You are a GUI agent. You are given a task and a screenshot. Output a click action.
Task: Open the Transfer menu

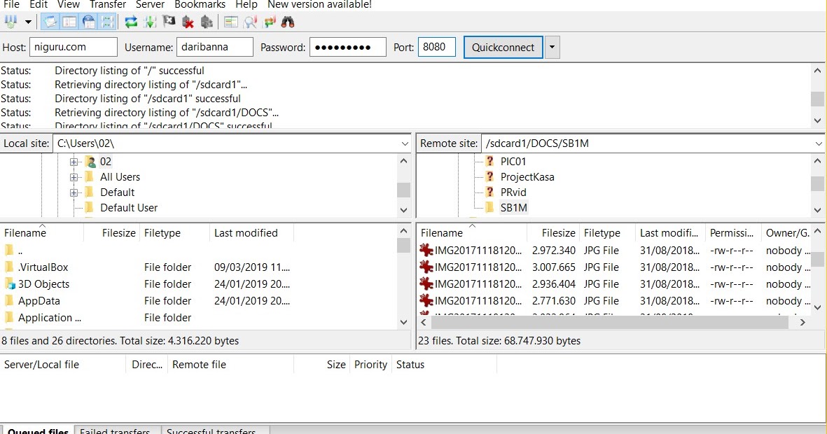tap(107, 5)
